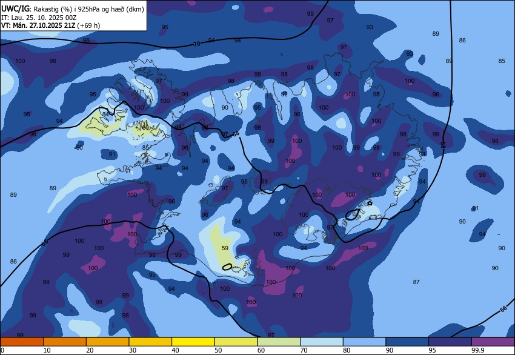Click the 30–40 legend color segment

(150, 342)
